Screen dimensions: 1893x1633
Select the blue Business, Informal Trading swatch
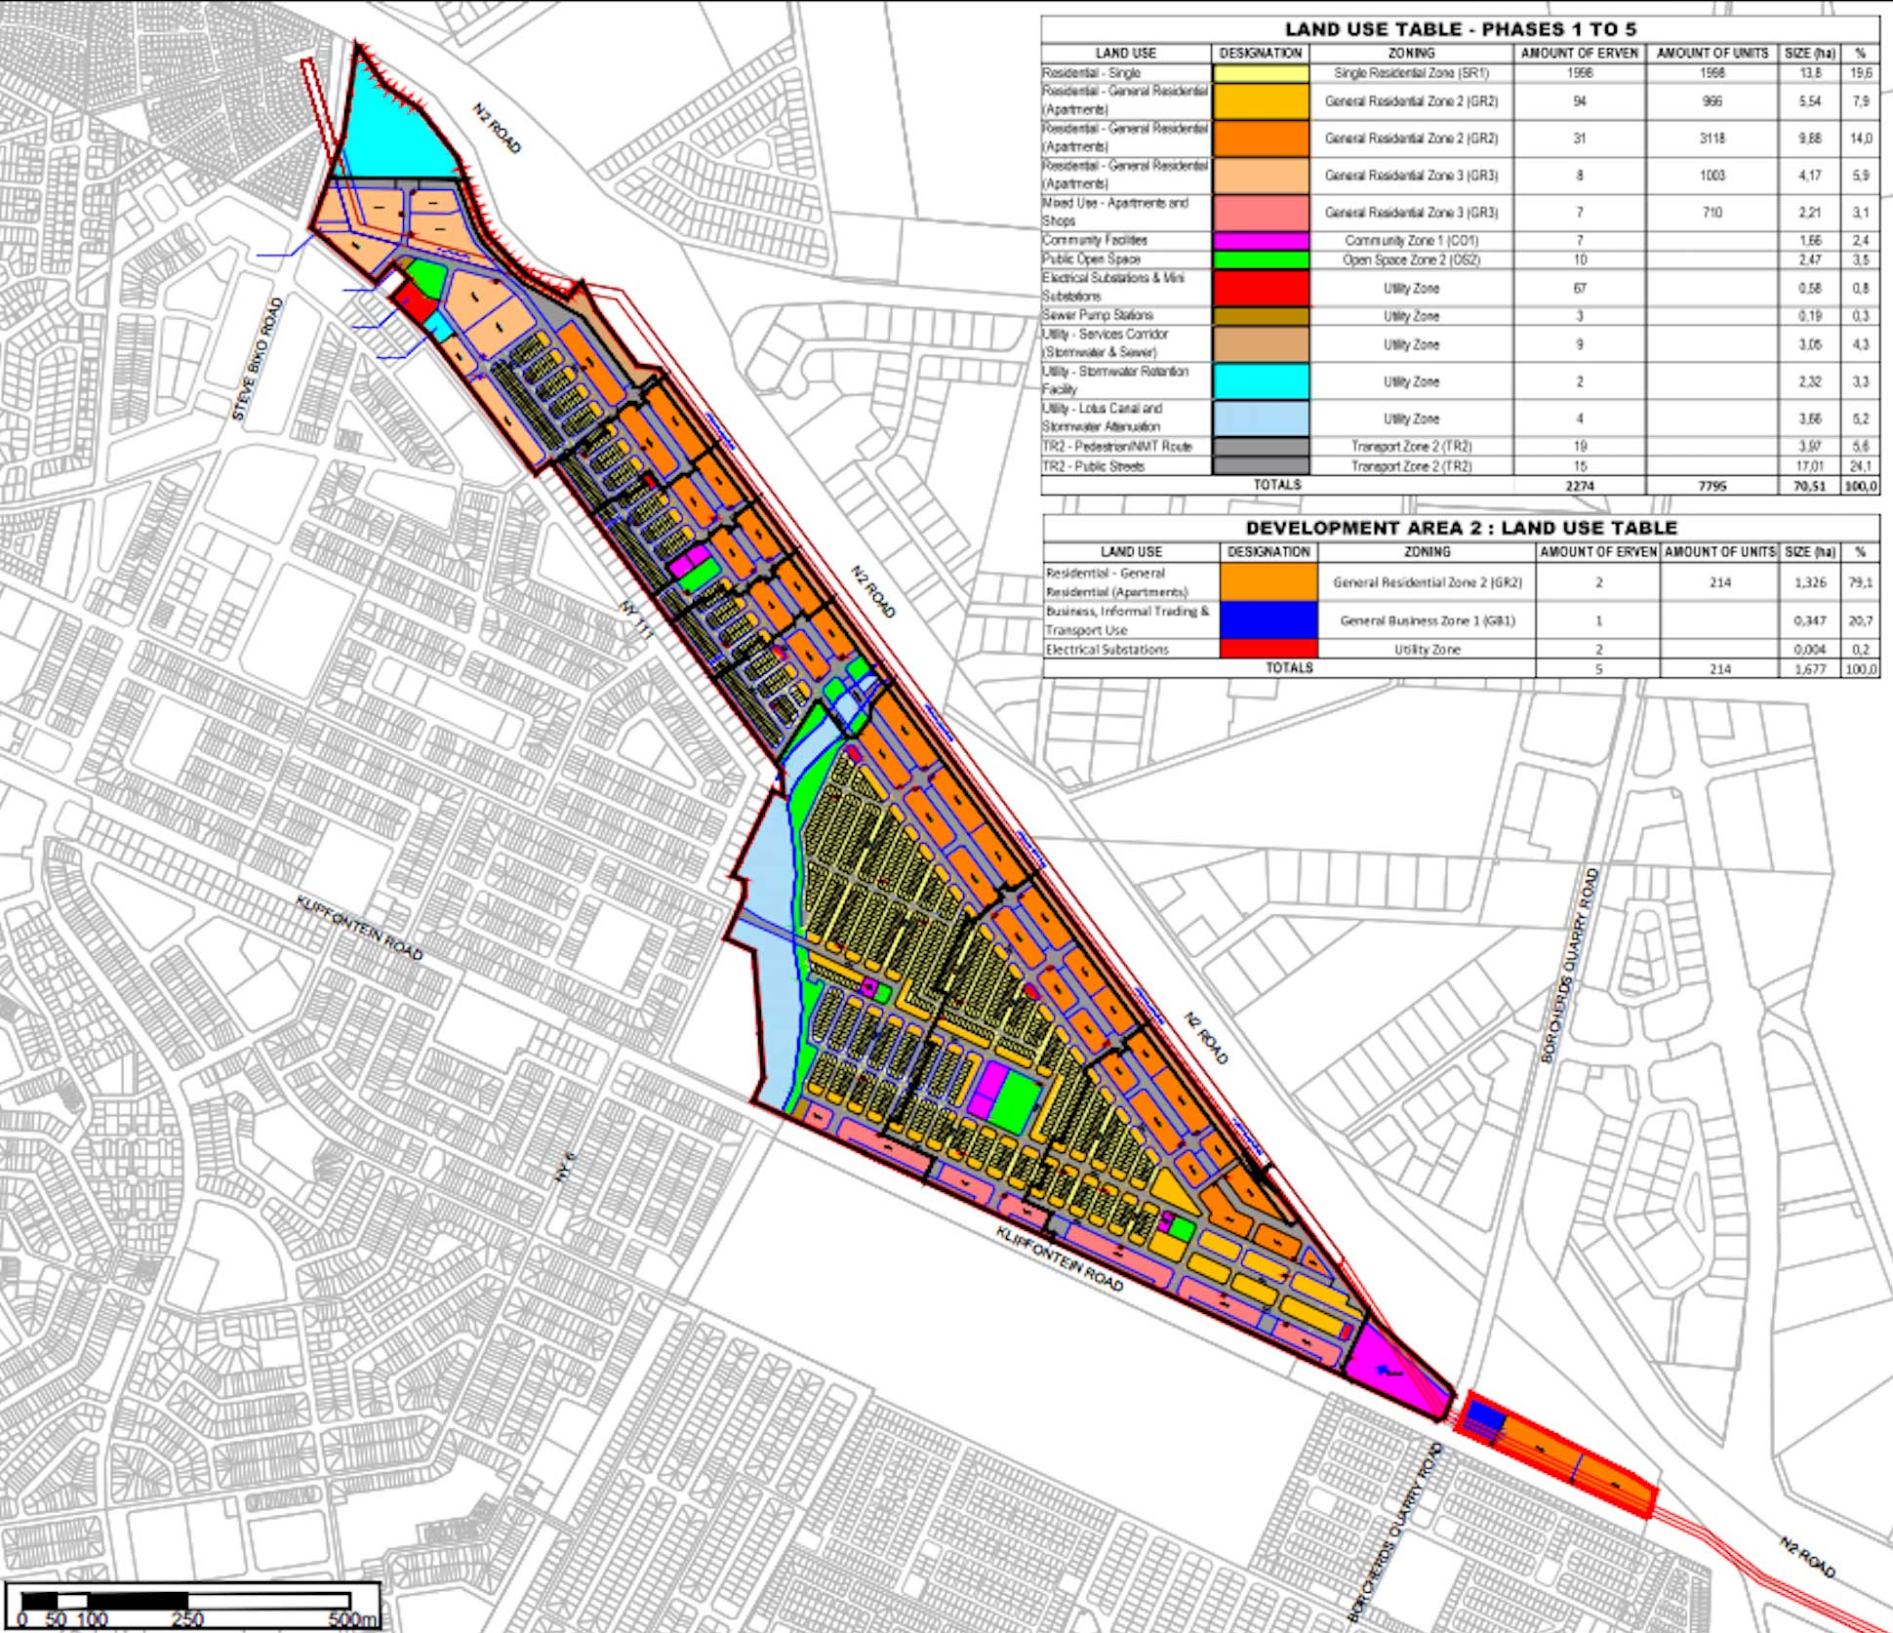coord(1269,619)
